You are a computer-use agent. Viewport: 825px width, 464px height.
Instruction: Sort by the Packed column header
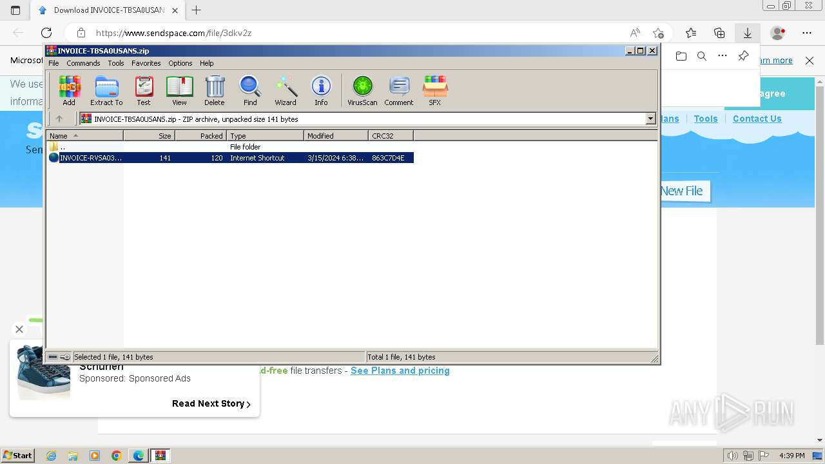click(200, 135)
